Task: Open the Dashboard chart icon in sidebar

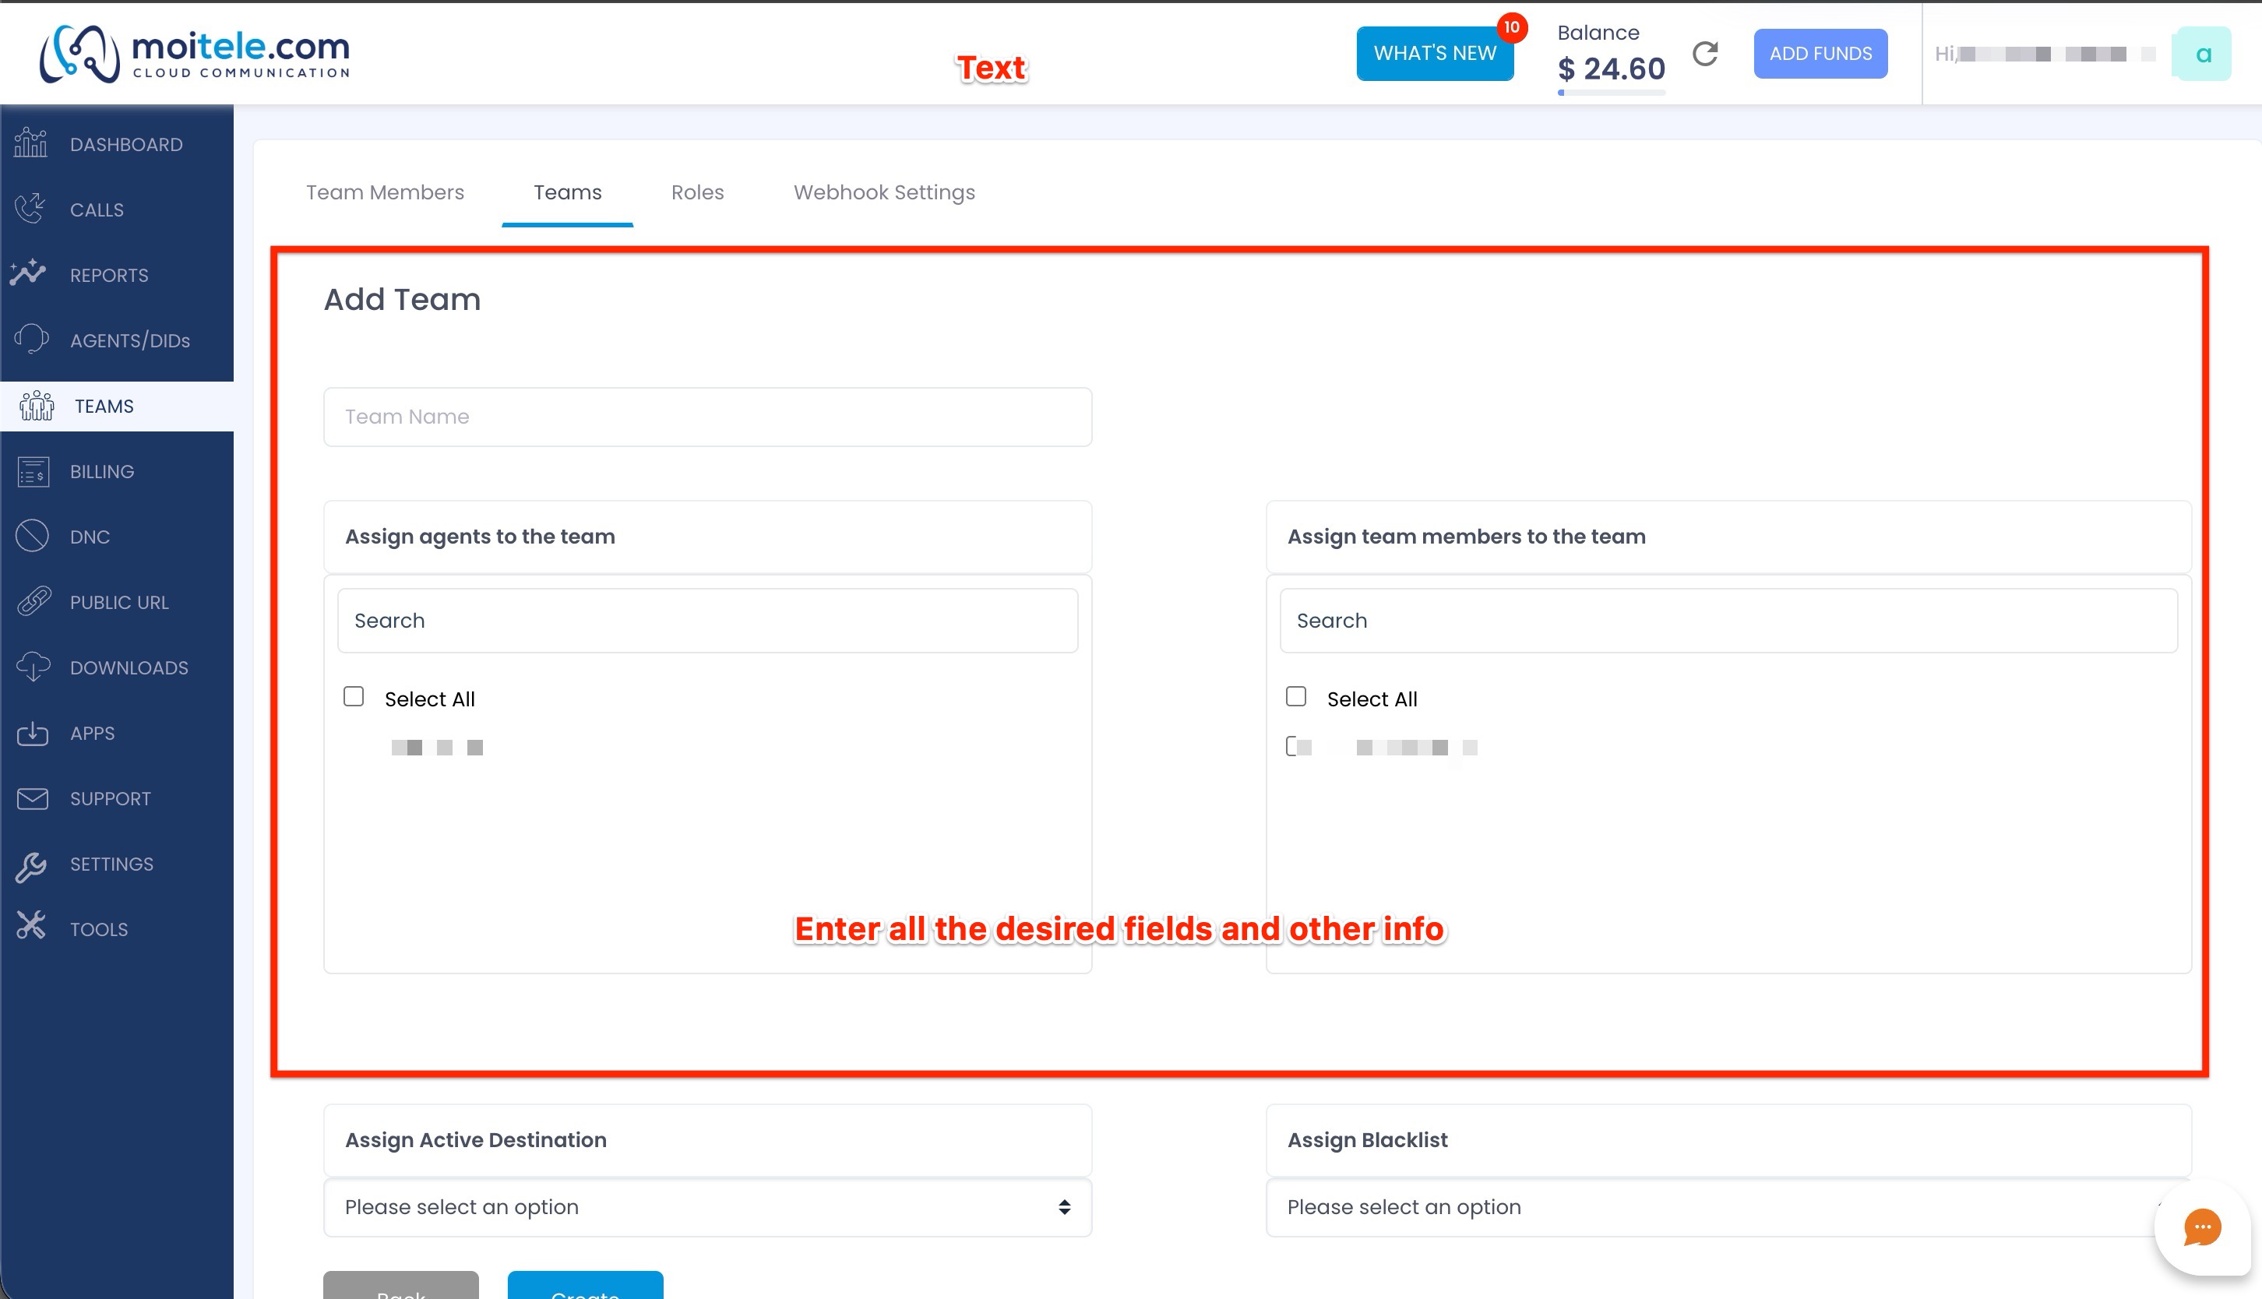Action: [x=31, y=143]
